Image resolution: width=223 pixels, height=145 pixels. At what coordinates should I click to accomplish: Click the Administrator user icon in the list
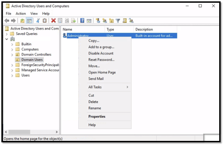click(x=64, y=36)
